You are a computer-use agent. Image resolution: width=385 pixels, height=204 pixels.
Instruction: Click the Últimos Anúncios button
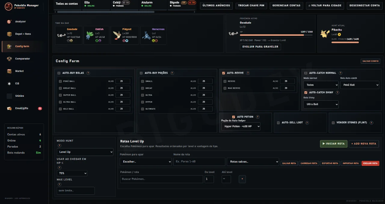click(x=216, y=5)
